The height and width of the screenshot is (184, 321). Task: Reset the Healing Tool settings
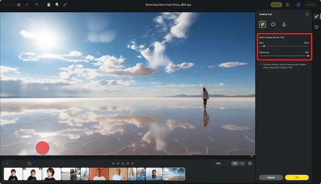point(307,14)
